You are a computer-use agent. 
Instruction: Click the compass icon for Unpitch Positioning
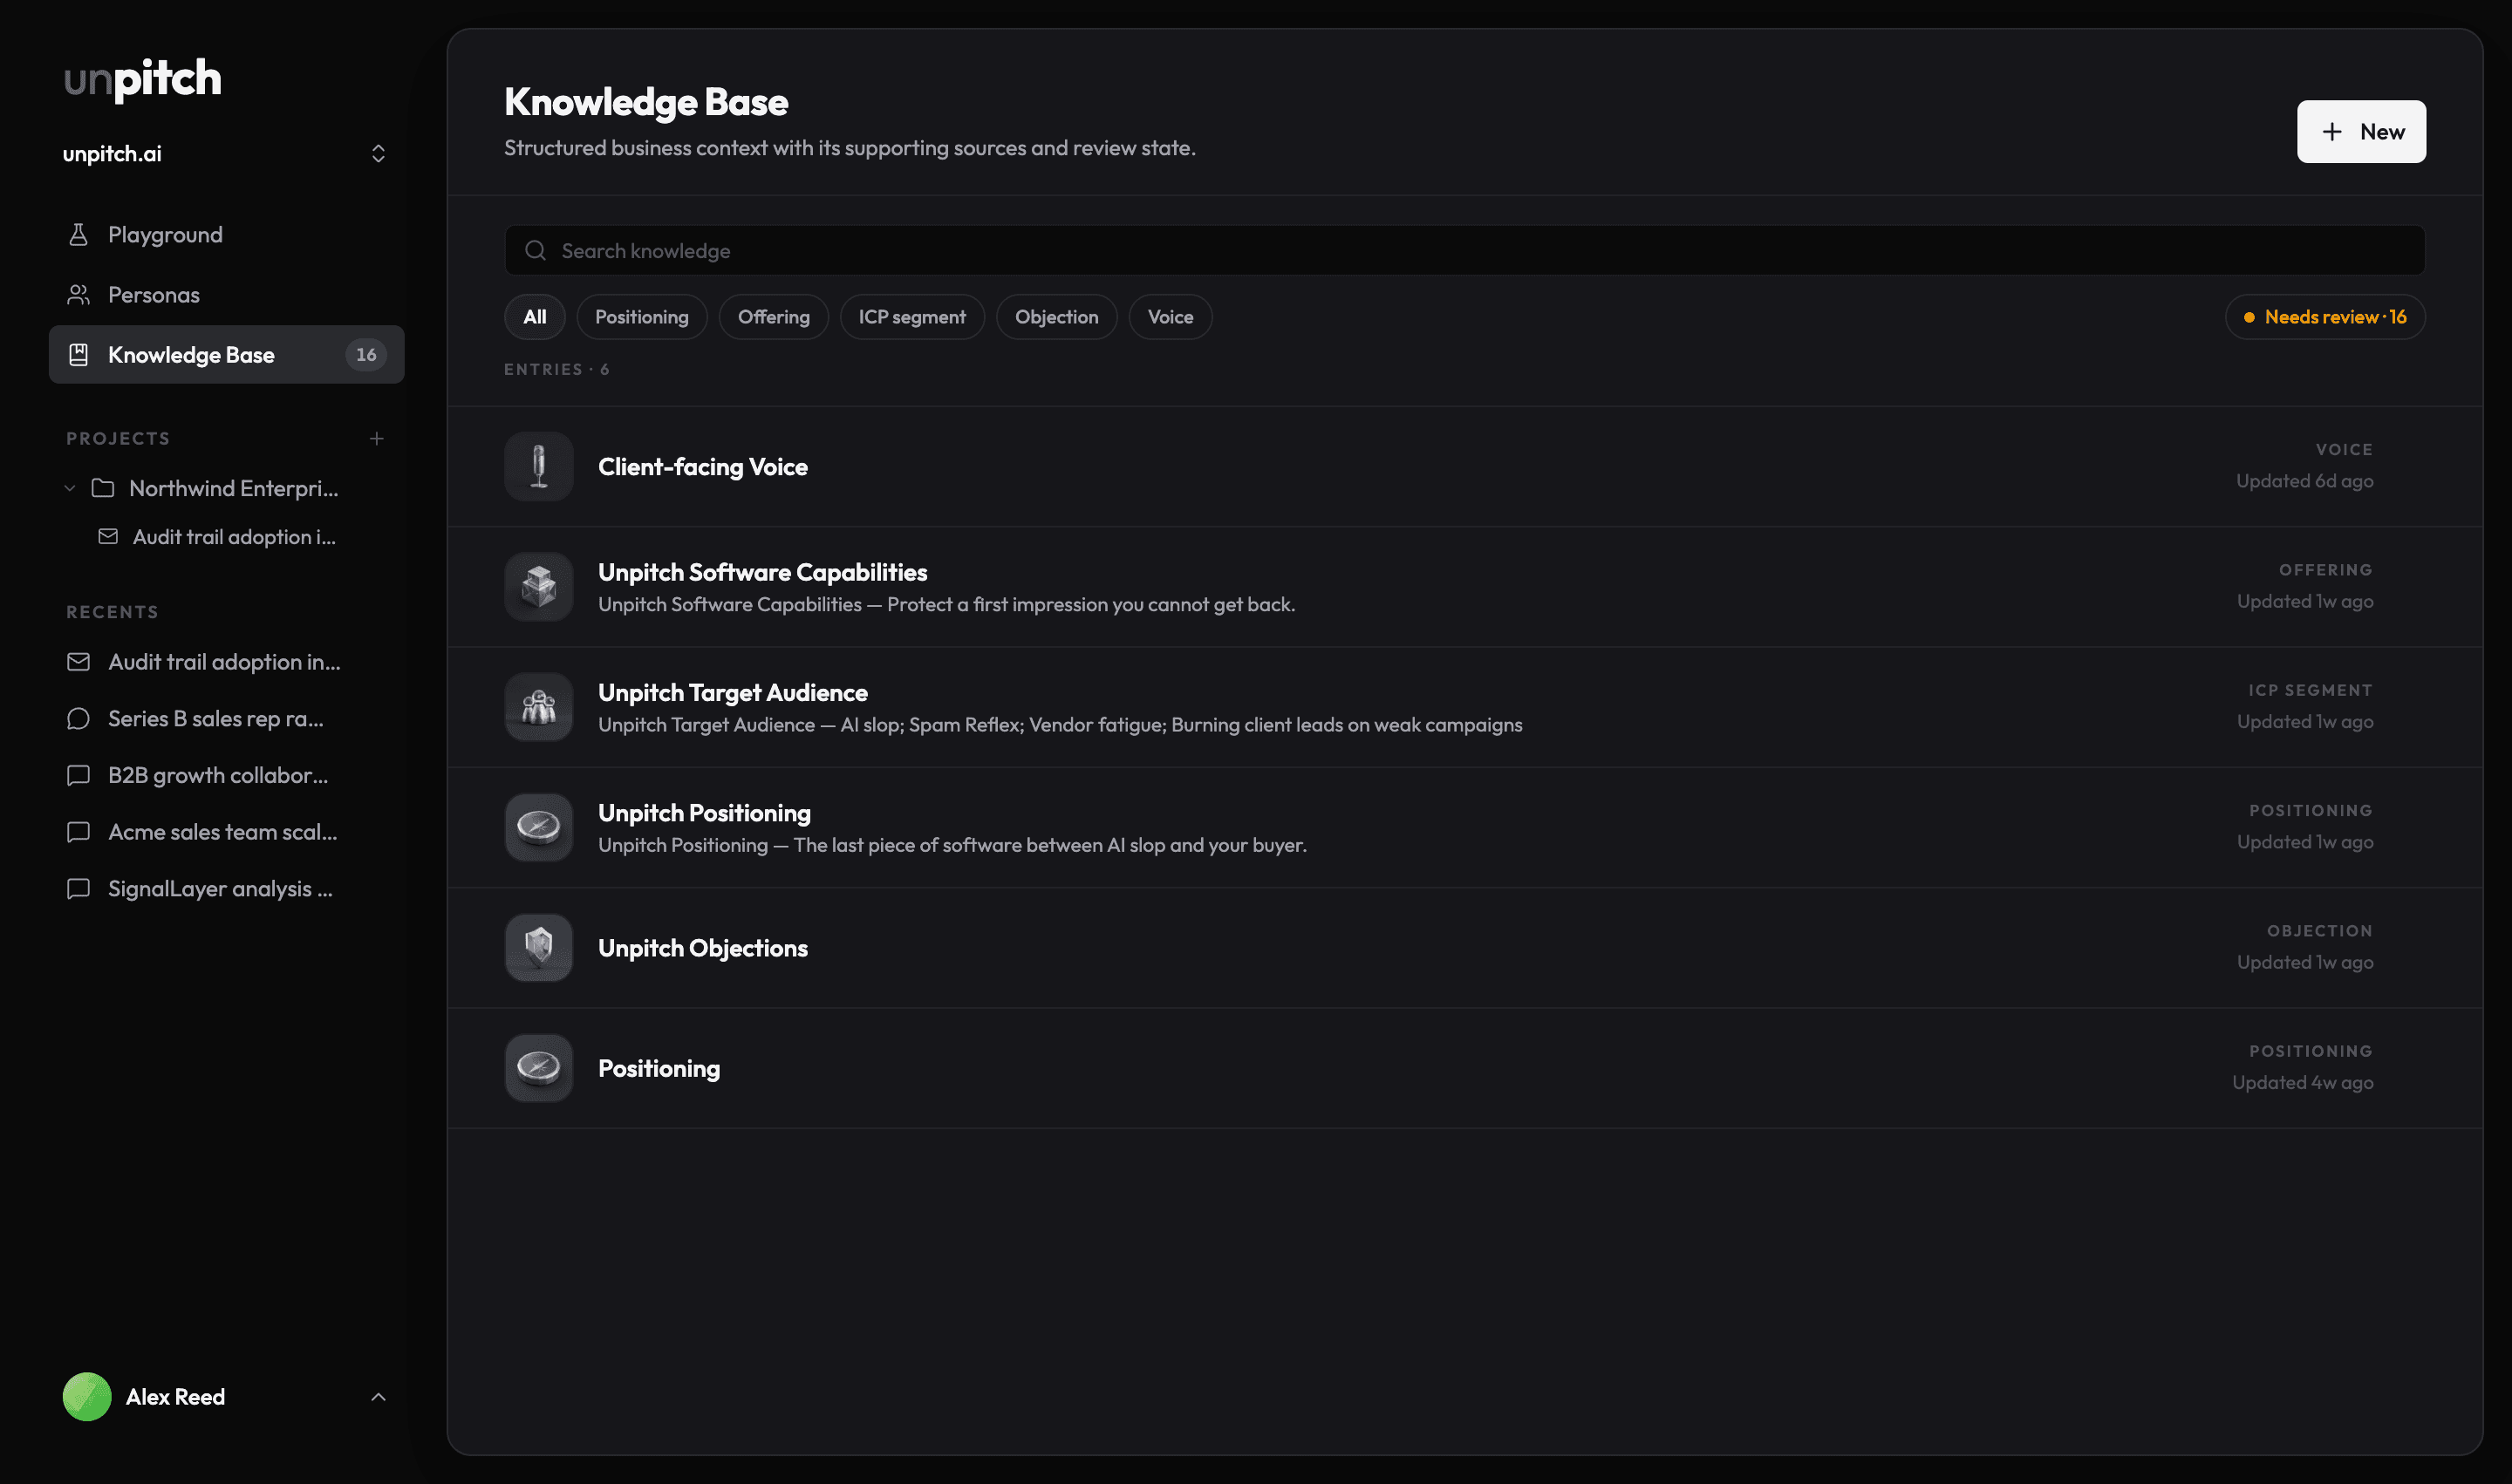coord(538,827)
